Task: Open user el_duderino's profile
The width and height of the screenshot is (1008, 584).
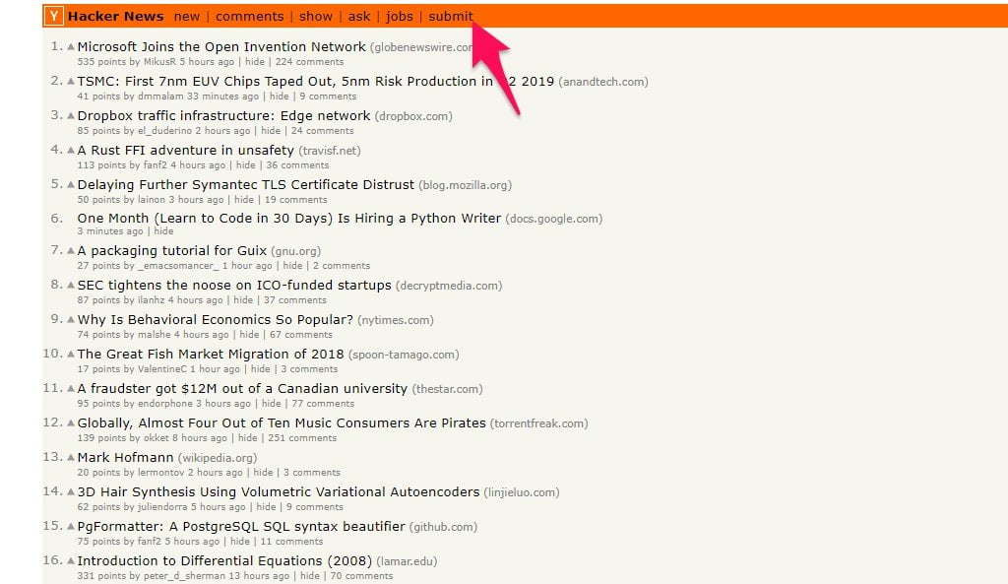Action: [x=164, y=131]
